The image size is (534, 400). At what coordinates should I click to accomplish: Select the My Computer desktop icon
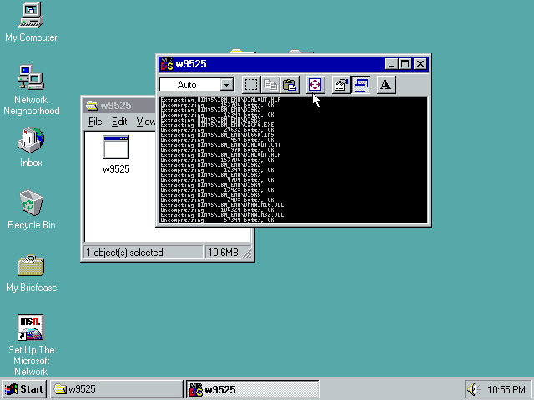[x=31, y=22]
